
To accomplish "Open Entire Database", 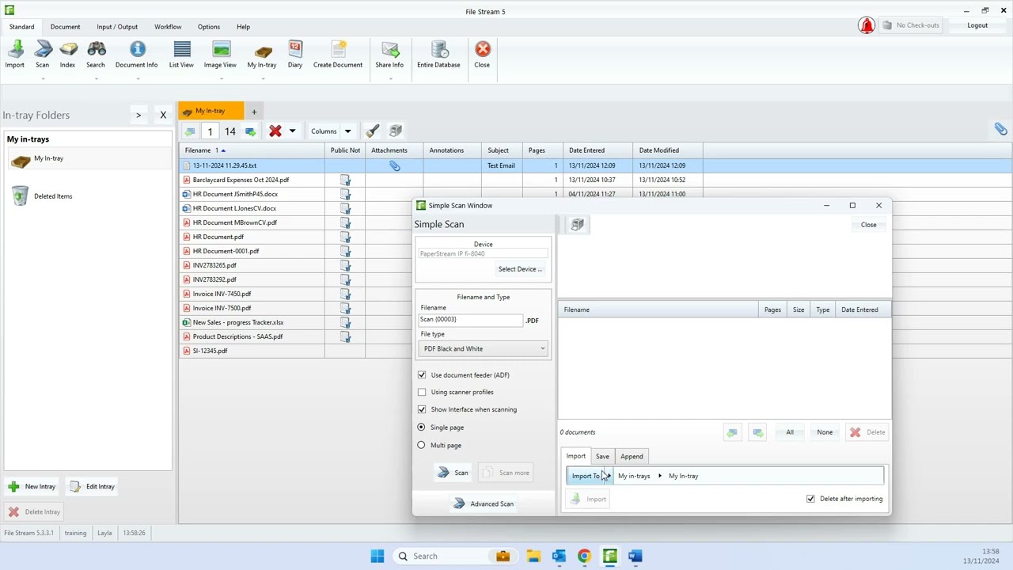I will pos(438,55).
